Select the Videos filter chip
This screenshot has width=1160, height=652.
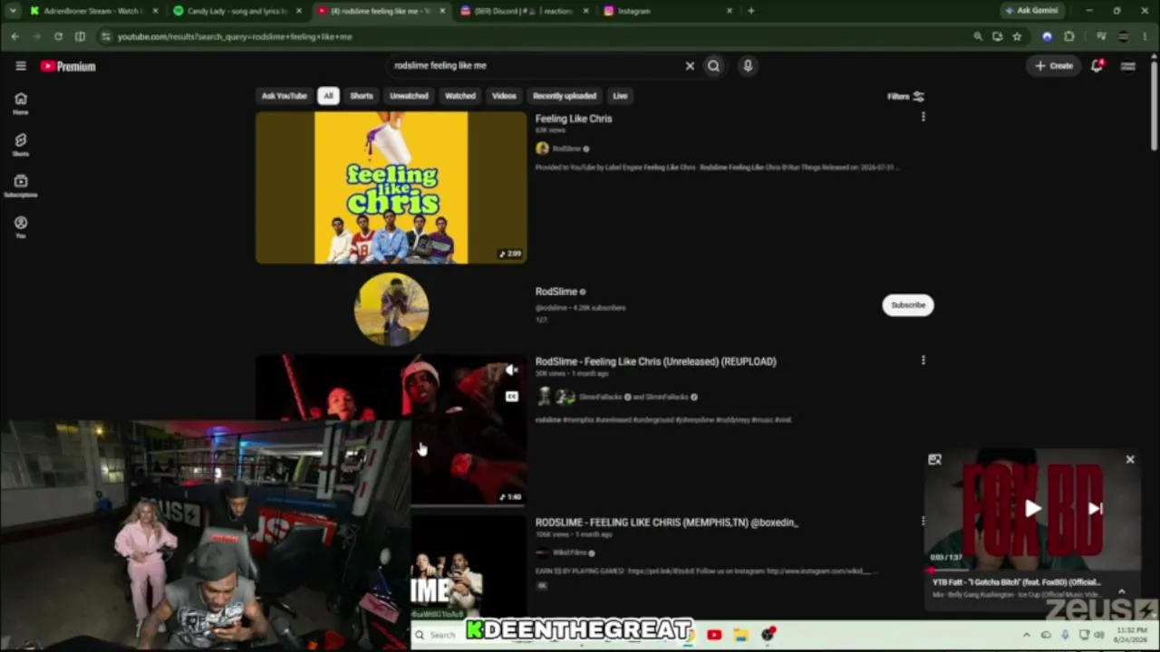click(x=504, y=96)
